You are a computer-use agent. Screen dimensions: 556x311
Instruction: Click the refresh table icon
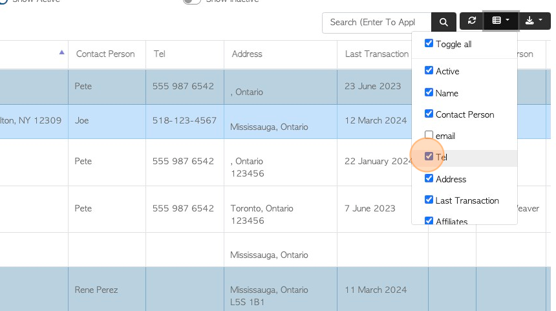[471, 21]
